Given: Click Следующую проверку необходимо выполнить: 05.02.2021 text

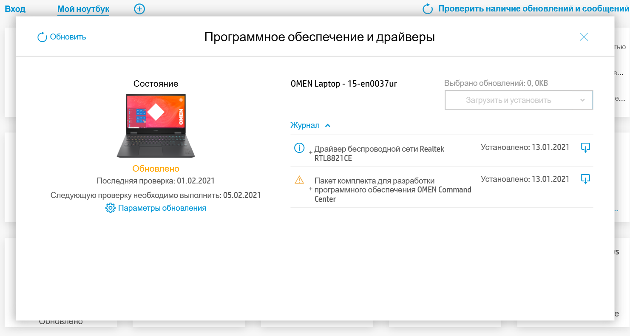Looking at the screenshot, I should pyautogui.click(x=156, y=195).
